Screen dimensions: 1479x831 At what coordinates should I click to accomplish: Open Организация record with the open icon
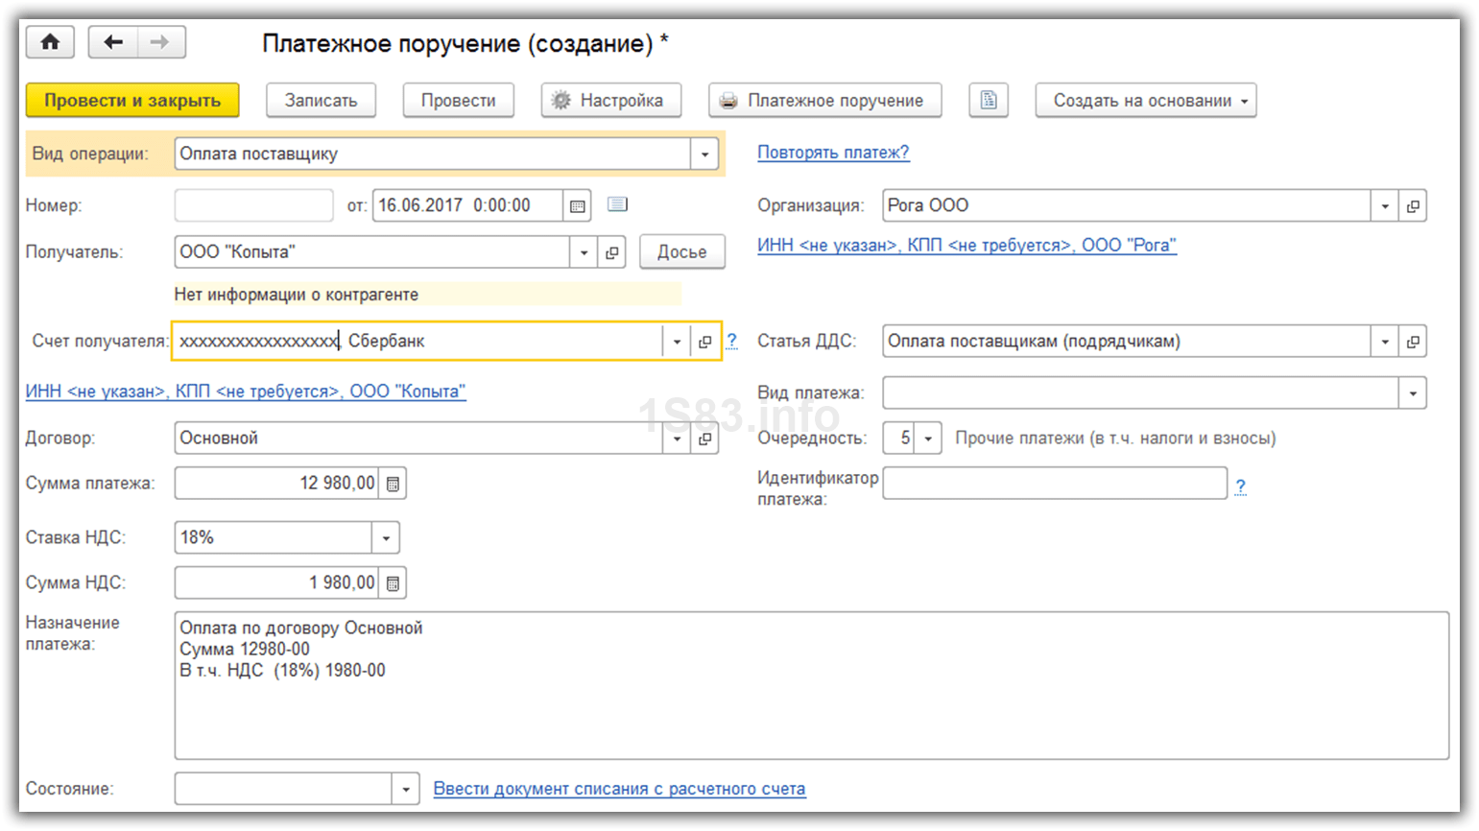click(x=1413, y=205)
